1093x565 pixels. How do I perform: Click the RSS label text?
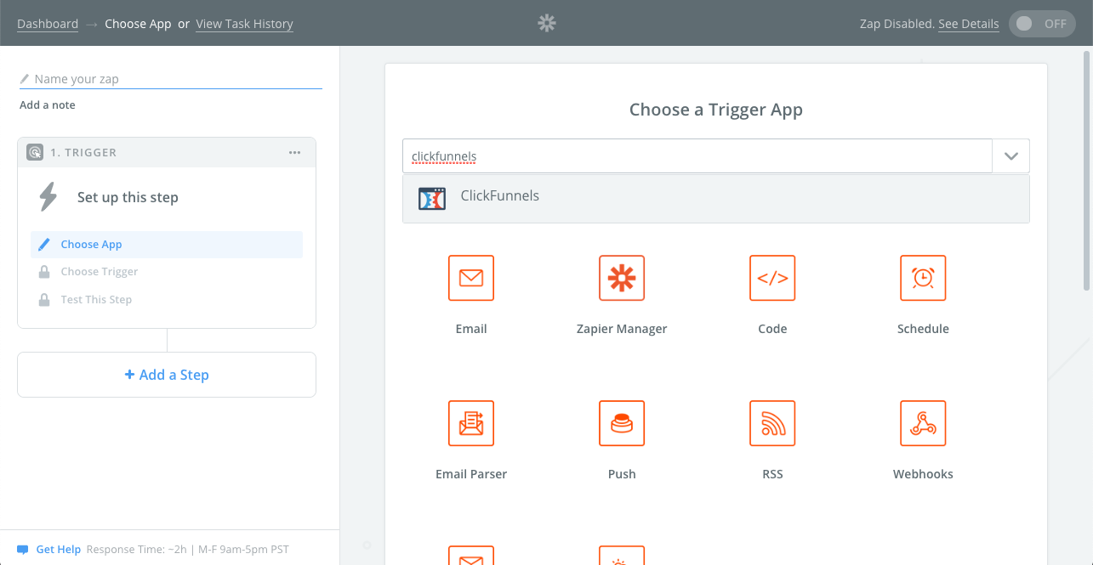(x=772, y=474)
